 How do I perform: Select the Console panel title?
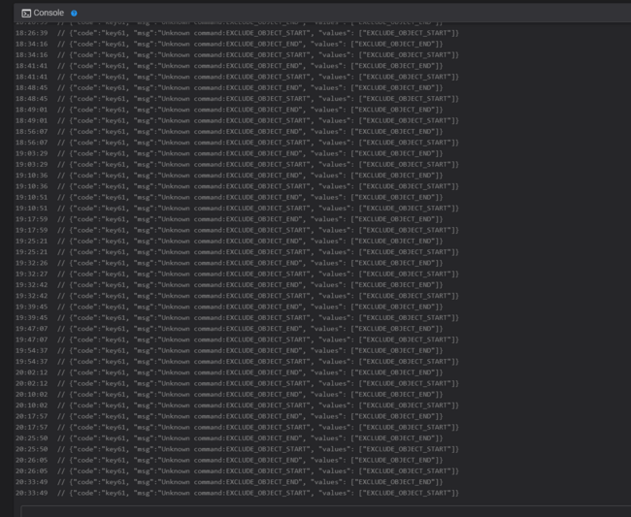(49, 13)
